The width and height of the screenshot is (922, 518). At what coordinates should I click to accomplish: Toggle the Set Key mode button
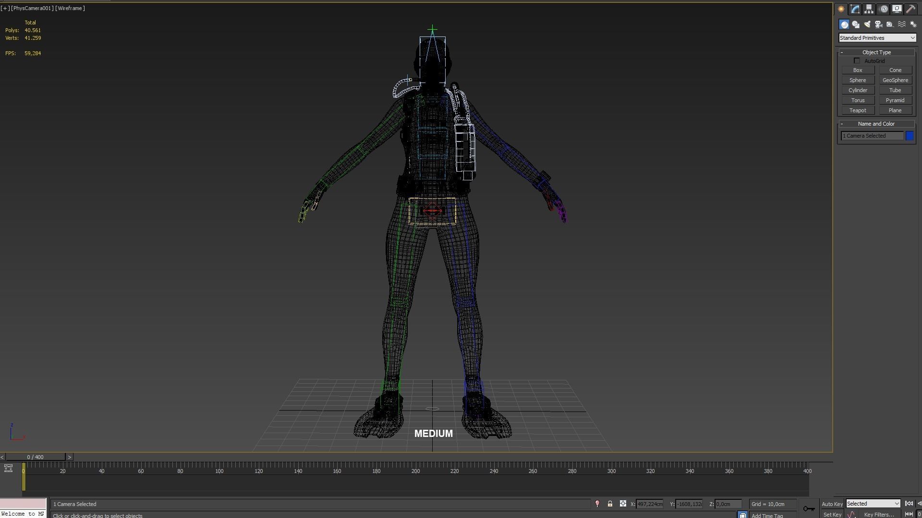tap(832, 515)
